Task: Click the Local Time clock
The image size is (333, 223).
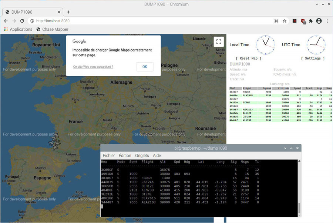Action: [265, 45]
